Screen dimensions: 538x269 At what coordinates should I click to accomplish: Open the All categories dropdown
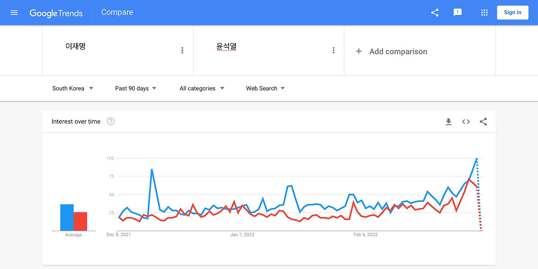tap(202, 88)
